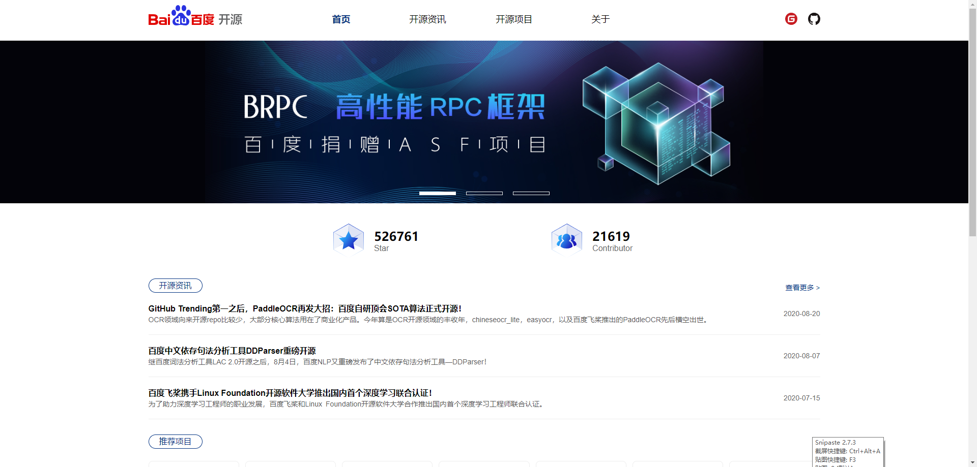Open the 开源项目 nav menu

514,19
